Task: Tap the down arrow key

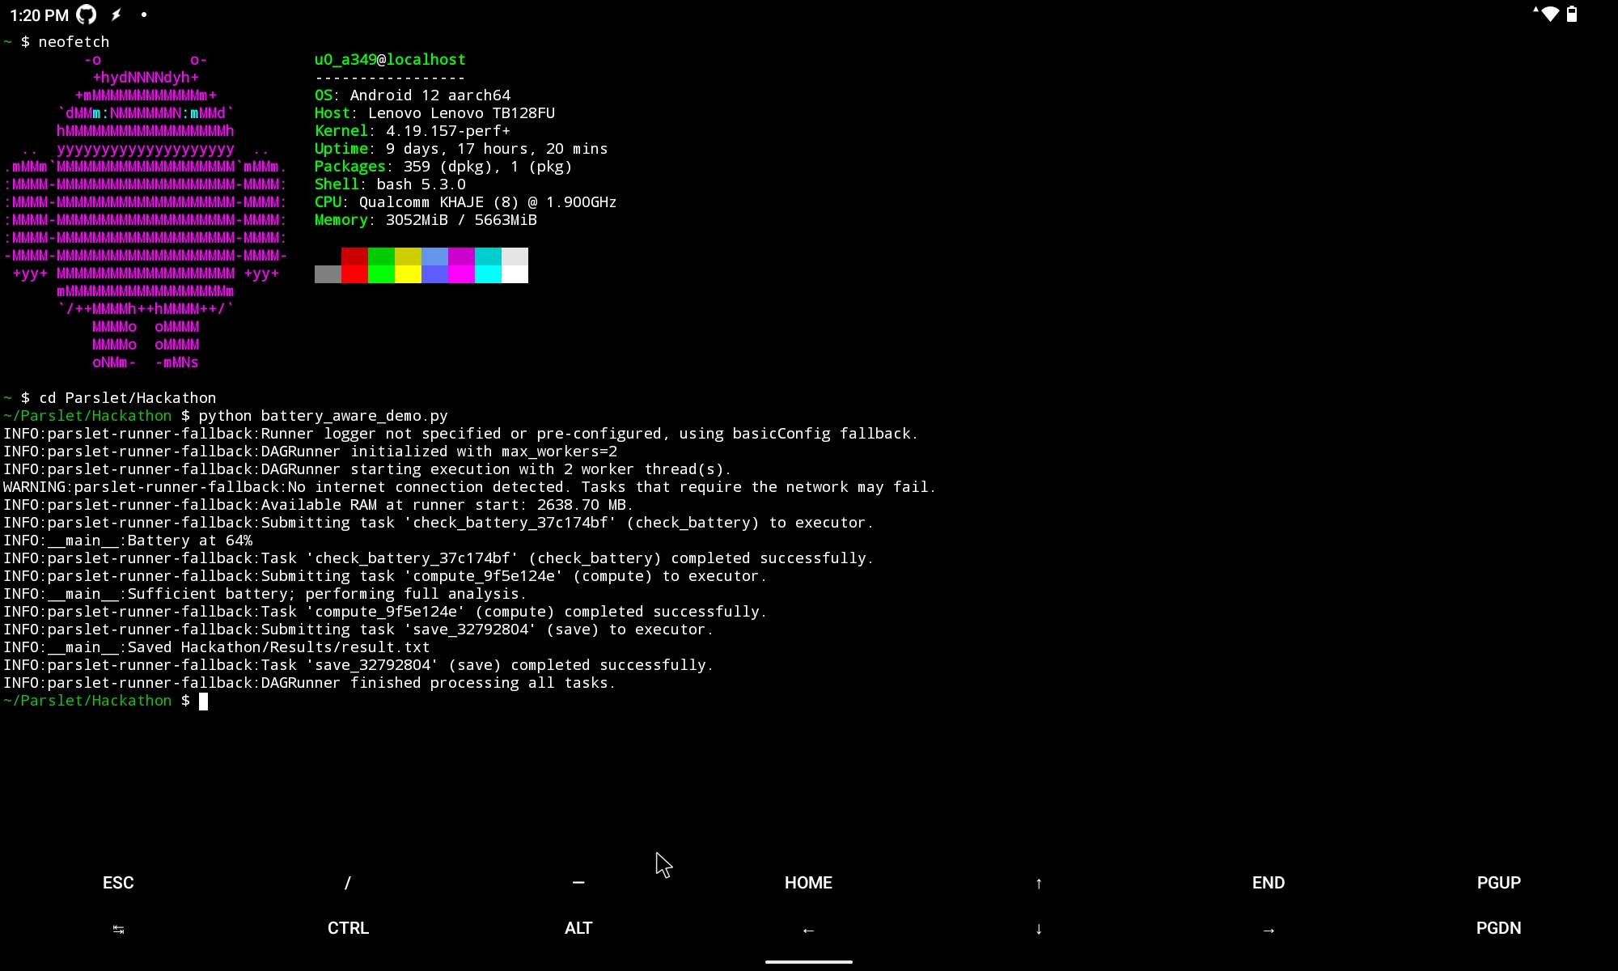Action: point(1039,929)
